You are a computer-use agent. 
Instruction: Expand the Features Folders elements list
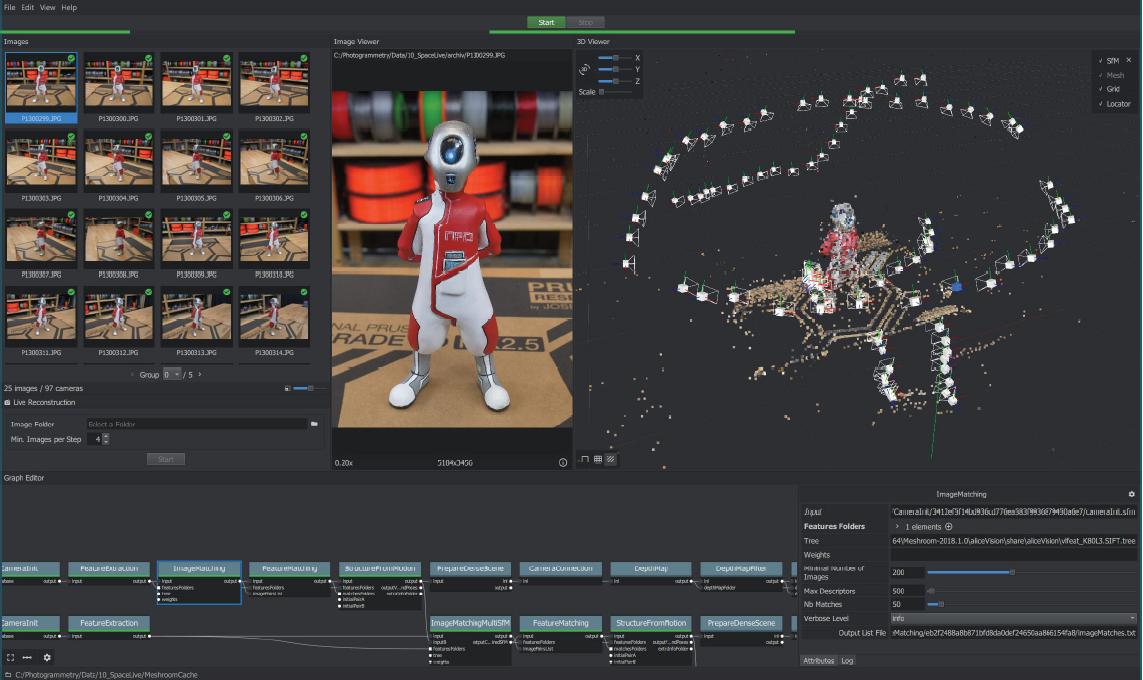tap(896, 527)
